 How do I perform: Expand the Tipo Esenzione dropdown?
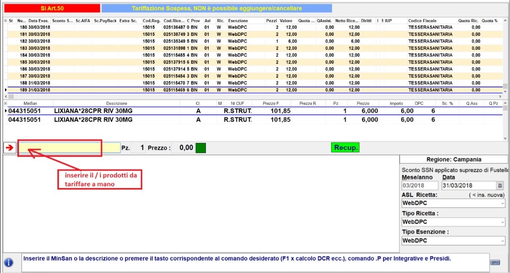coord(502,241)
